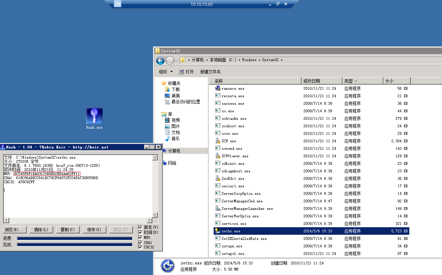Click the sethc.exe details pane thumbnail icon
Image resolution: width=442 pixels, height=275 pixels.
167,266
